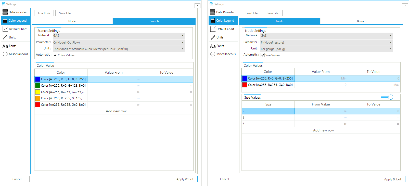The width and height of the screenshot is (409, 186).
Task: Click Color column header in Branch table
Action: pyautogui.click(x=61, y=72)
